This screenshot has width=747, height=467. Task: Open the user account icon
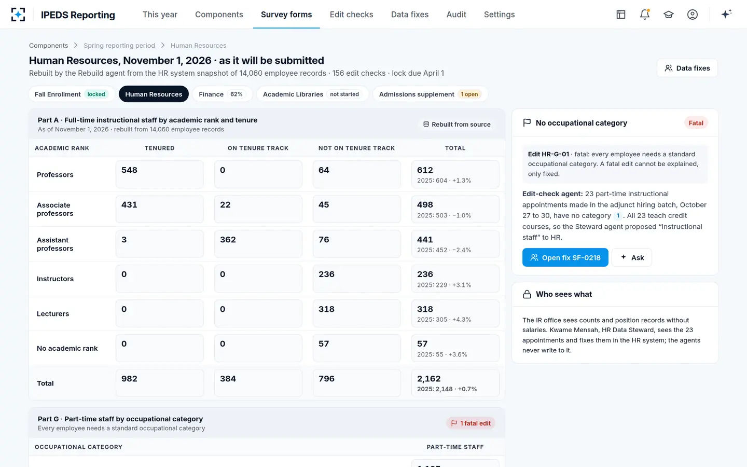(693, 15)
